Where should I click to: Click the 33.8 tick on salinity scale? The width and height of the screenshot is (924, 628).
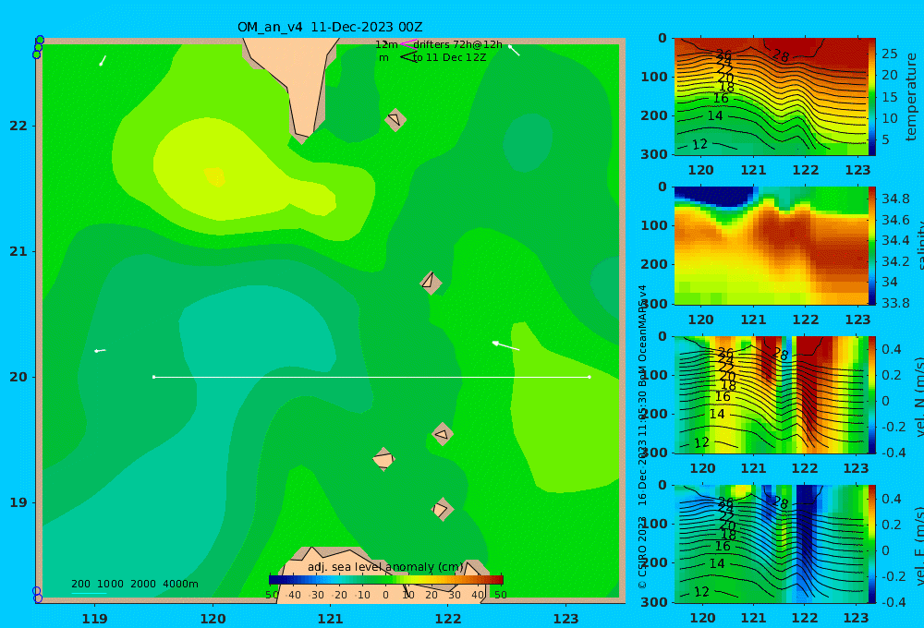pyautogui.click(x=895, y=303)
